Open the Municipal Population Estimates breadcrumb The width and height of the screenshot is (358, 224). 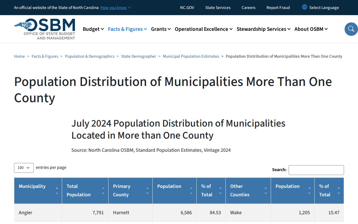pyautogui.click(x=191, y=56)
